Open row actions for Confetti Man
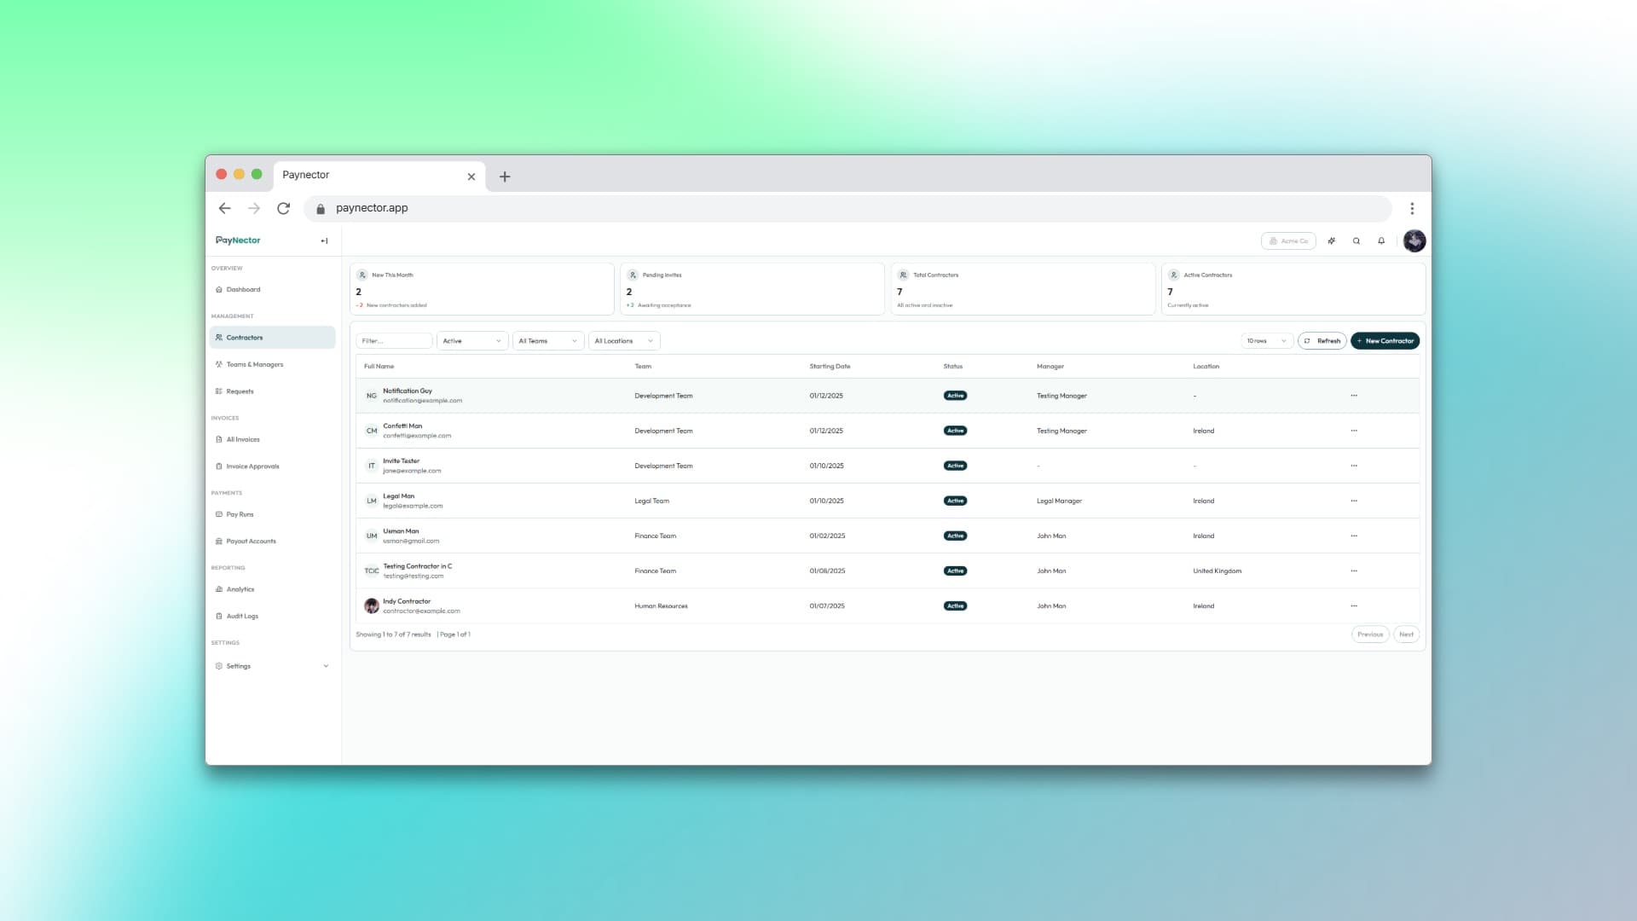 (x=1353, y=431)
